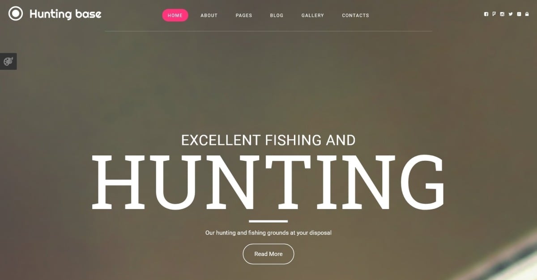Open the About menu item
Screen dimensions: 537x280
click(209, 15)
